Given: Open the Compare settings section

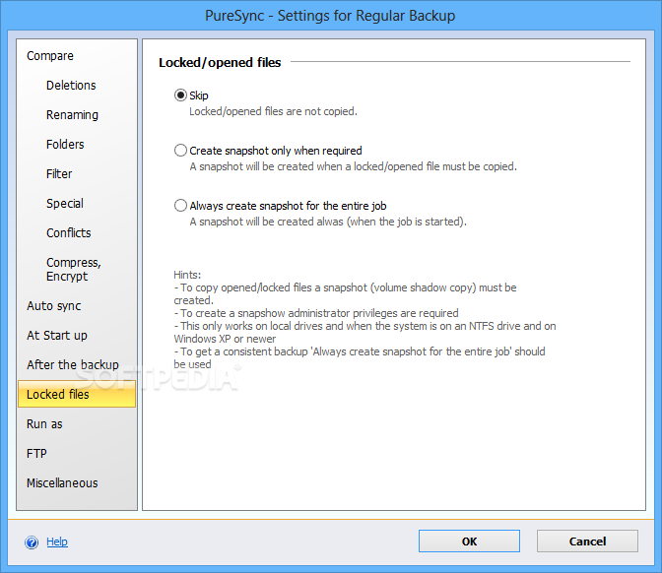Looking at the screenshot, I should pos(50,56).
